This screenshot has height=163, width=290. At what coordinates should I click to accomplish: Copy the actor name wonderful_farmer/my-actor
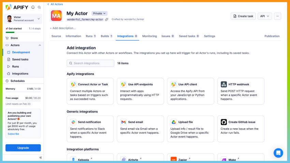[x=106, y=19]
